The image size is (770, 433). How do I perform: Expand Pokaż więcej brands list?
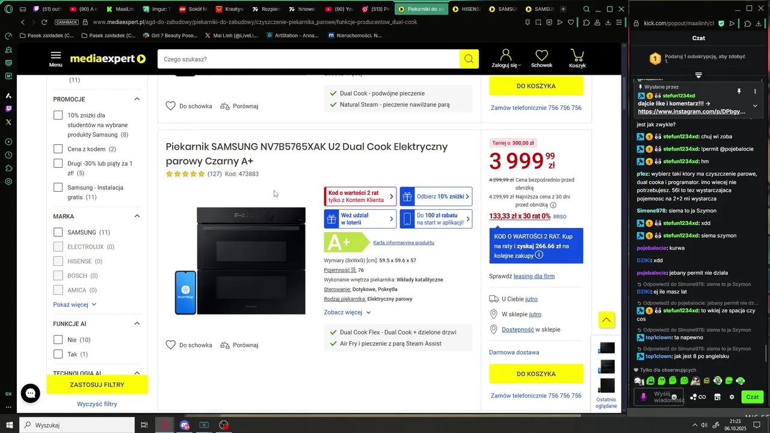pos(75,304)
